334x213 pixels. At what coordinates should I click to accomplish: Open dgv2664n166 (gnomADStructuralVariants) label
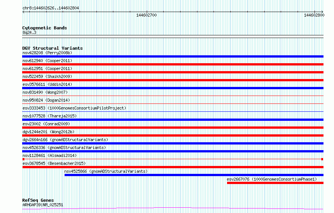click(65, 140)
